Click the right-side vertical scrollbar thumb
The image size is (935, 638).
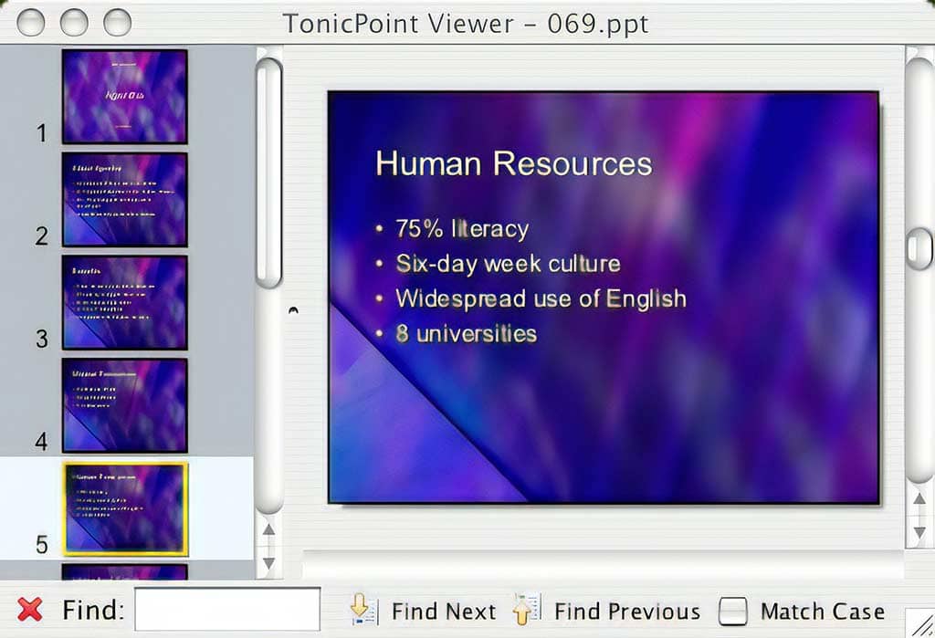click(919, 246)
